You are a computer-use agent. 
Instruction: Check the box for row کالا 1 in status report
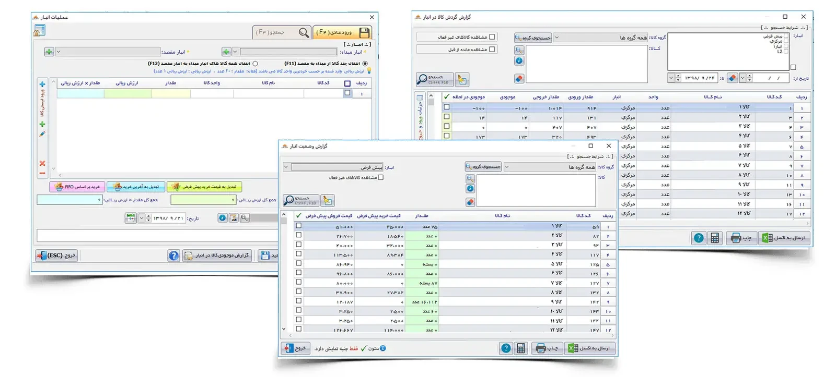tap(299, 226)
